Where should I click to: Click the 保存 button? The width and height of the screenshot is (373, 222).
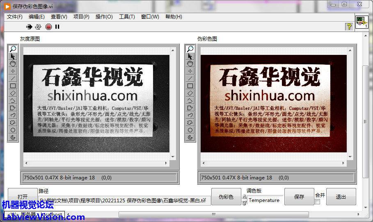tap(299, 197)
